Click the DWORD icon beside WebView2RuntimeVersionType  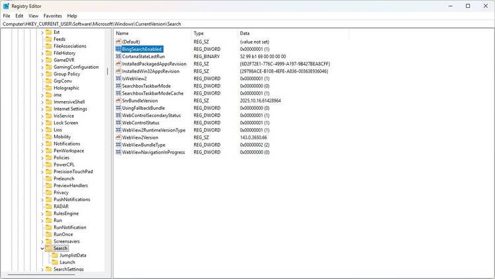118,130
